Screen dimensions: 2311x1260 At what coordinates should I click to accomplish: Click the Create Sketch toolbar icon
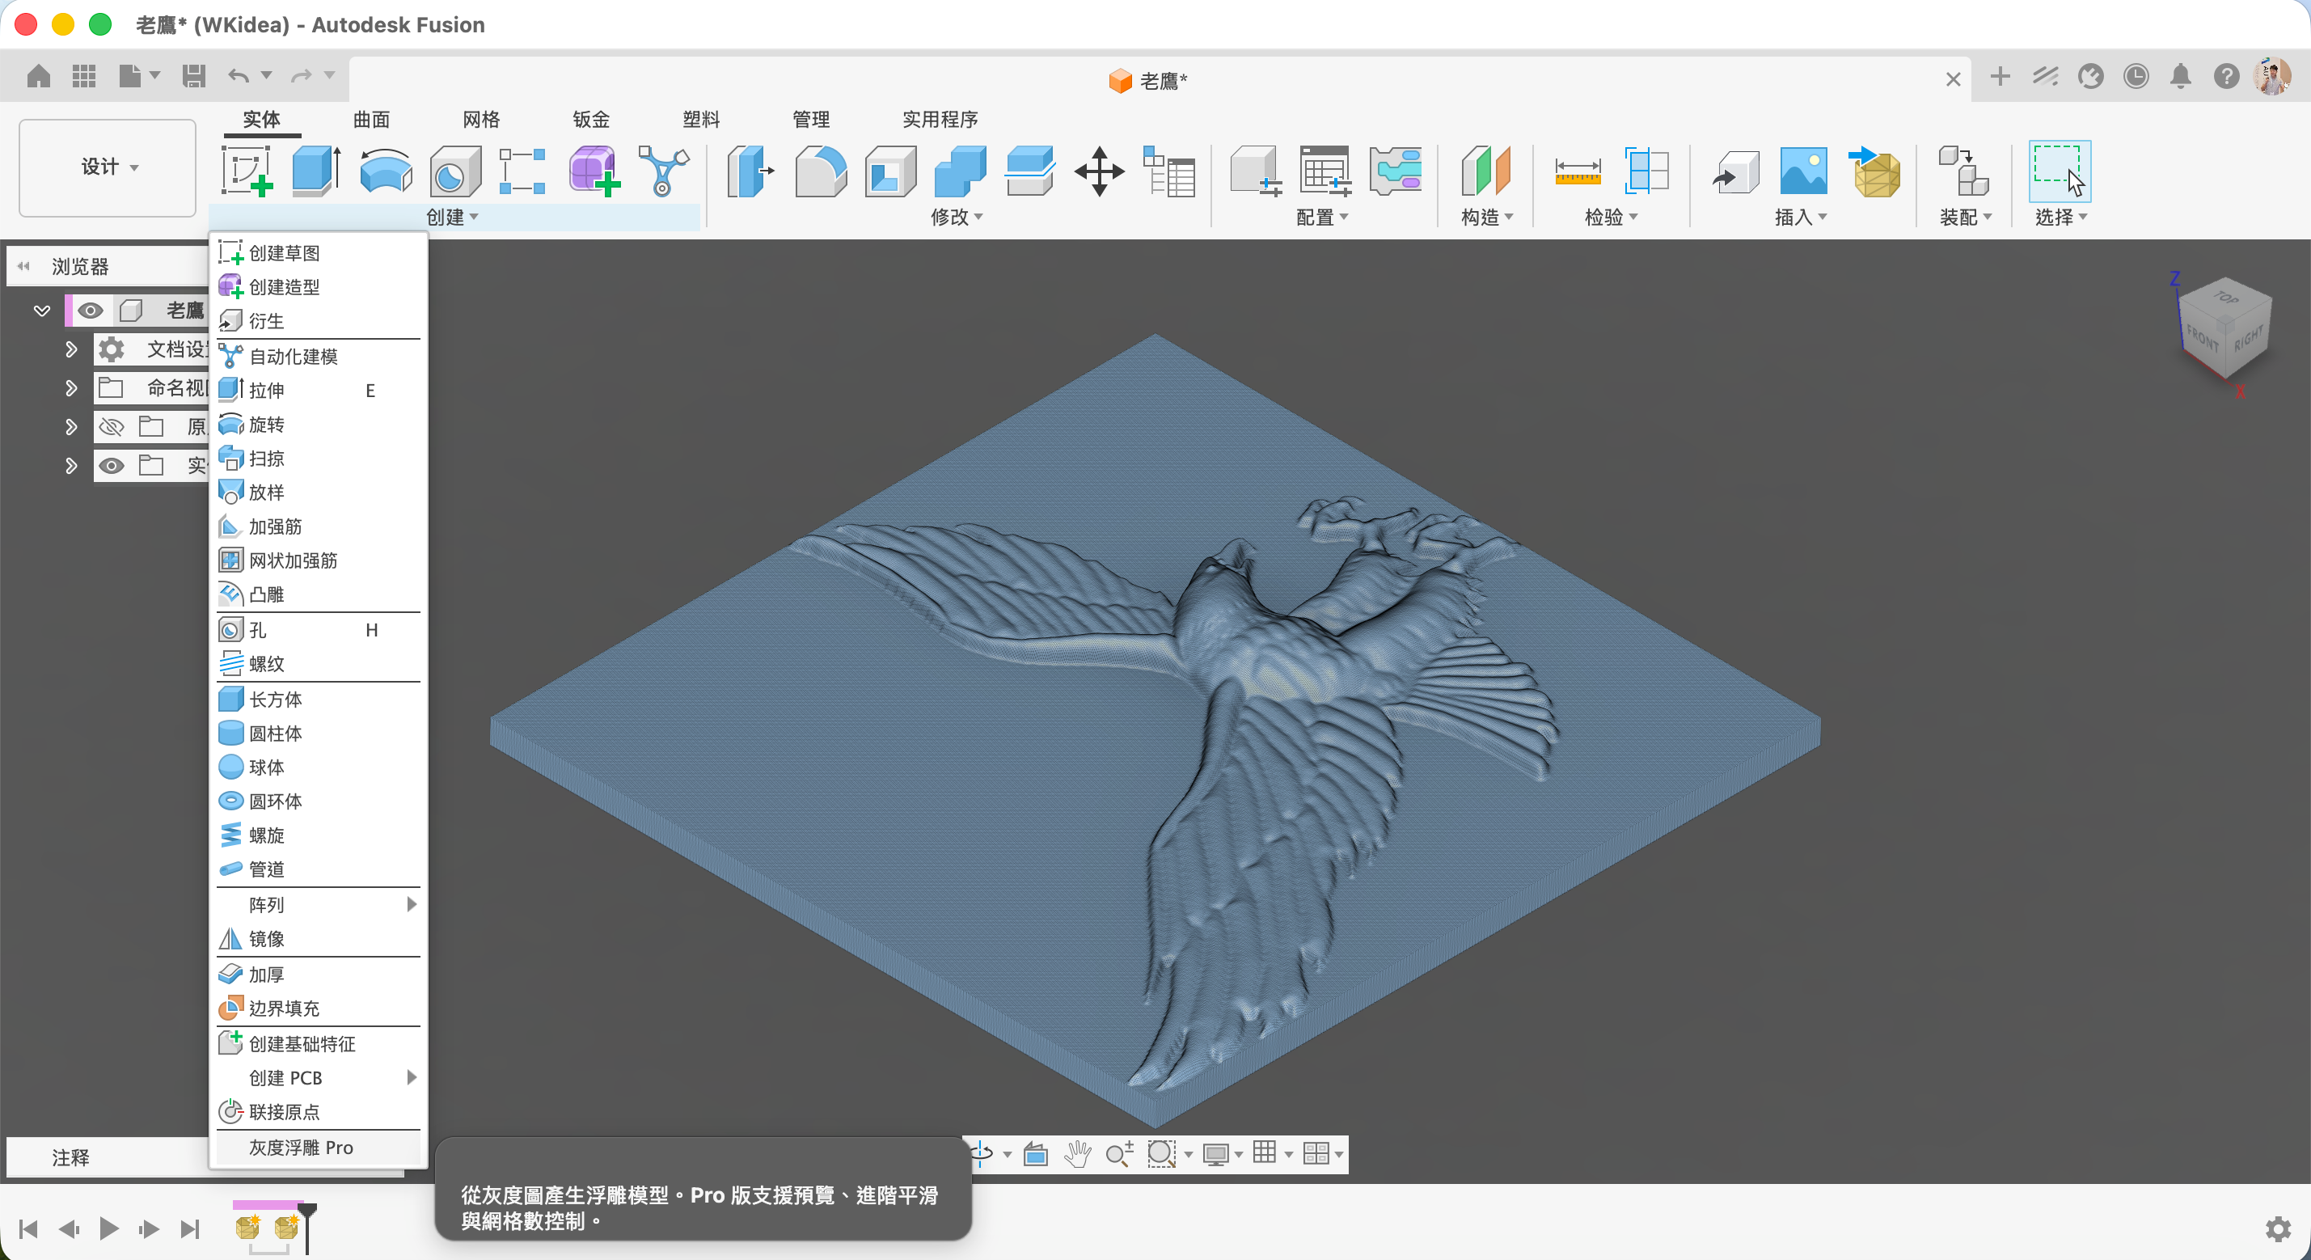247,171
